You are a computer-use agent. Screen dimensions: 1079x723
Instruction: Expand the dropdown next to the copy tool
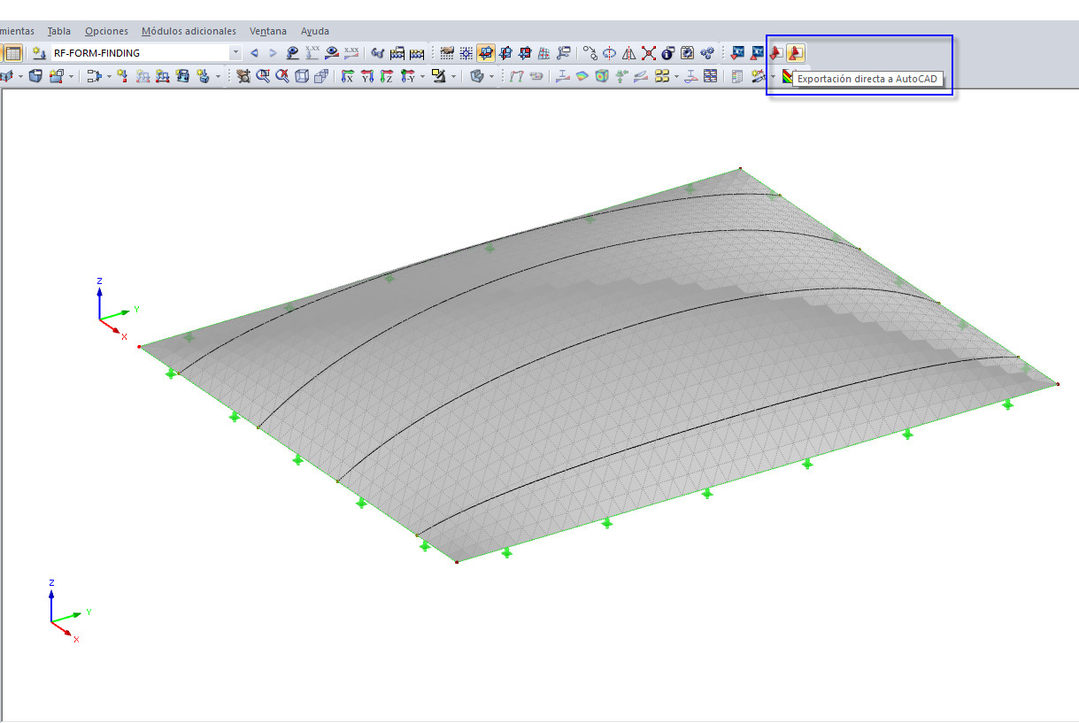coord(71,77)
